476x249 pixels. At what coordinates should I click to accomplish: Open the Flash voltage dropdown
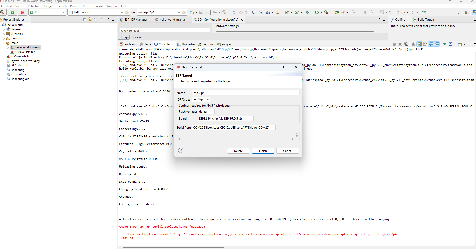(206, 112)
